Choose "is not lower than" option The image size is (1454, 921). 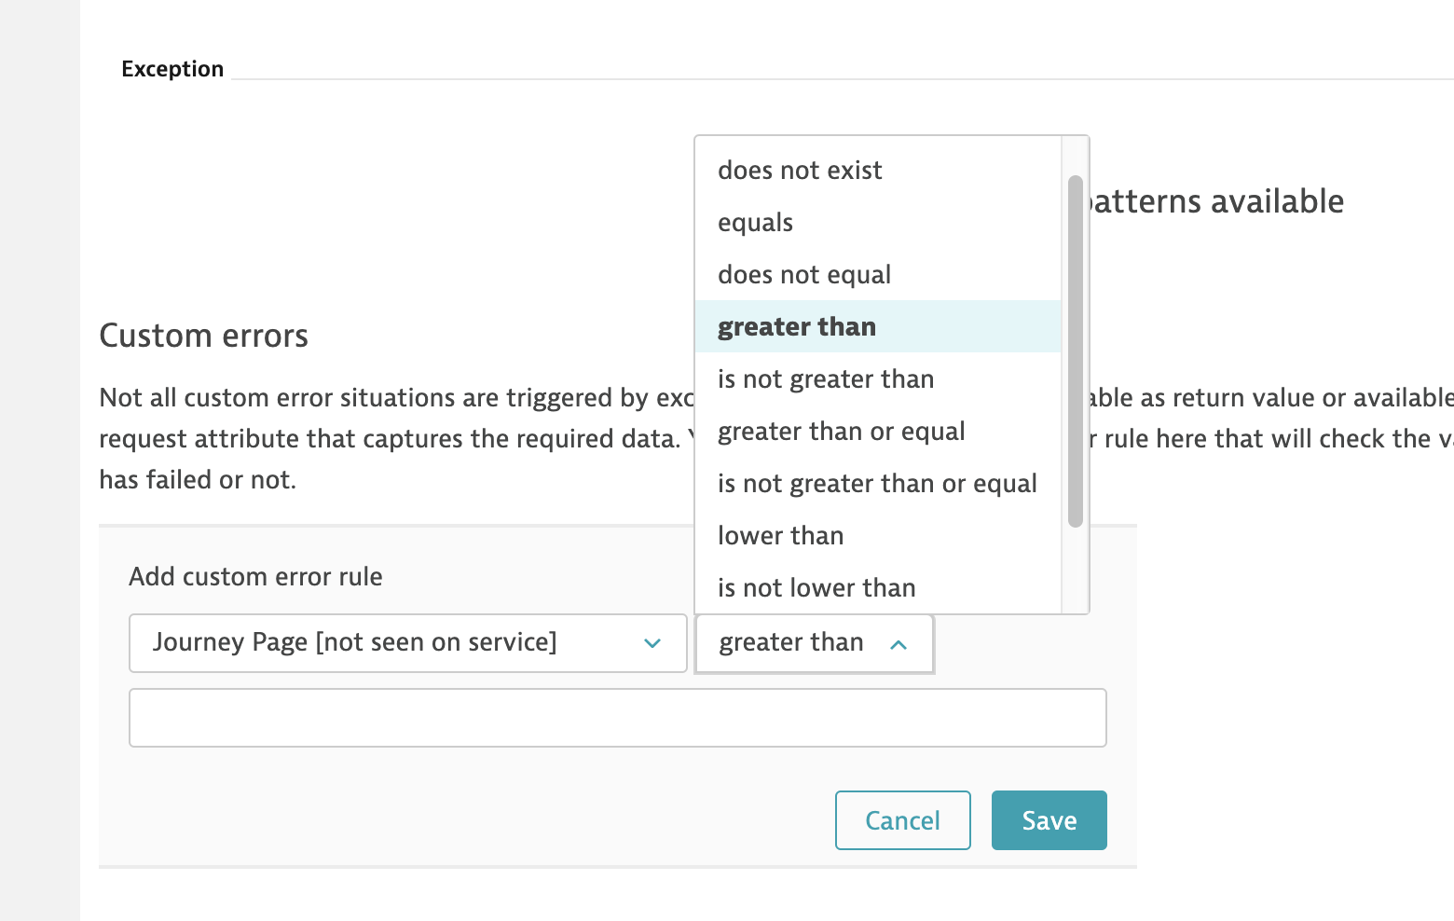[x=816, y=588]
